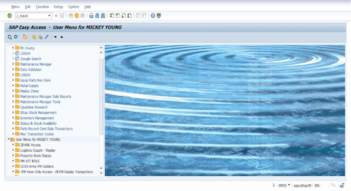Expand the PM AIT ROLE folder arrow
351x191 pixels.
coord(13,161)
